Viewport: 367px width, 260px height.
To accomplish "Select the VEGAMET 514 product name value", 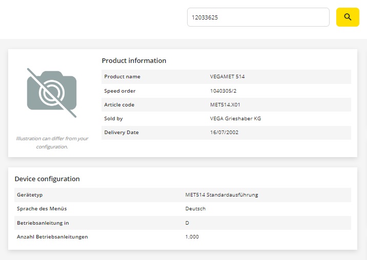I will coord(227,77).
